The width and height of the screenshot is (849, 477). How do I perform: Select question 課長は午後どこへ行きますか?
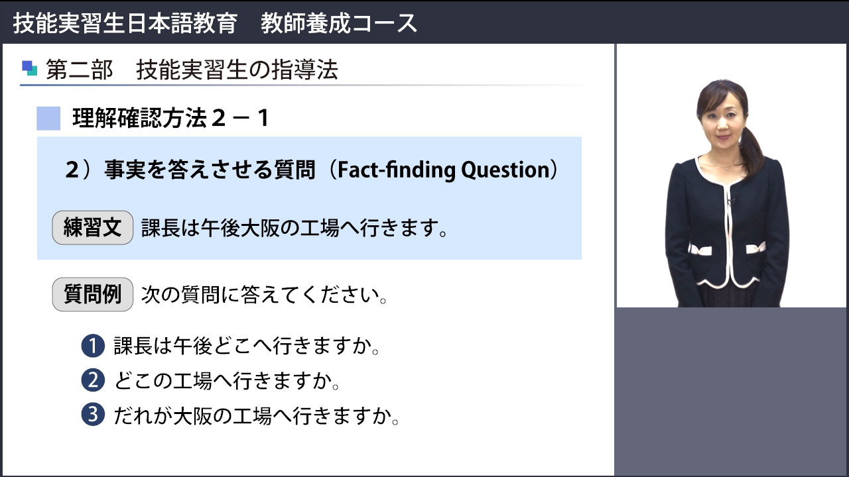[x=247, y=346]
